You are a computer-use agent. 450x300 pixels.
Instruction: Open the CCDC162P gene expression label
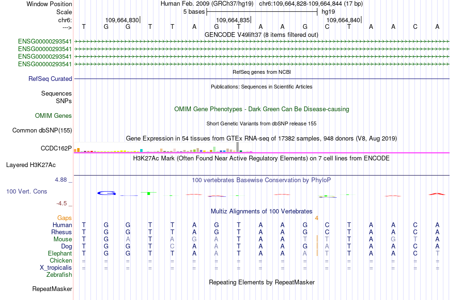[x=56, y=148]
